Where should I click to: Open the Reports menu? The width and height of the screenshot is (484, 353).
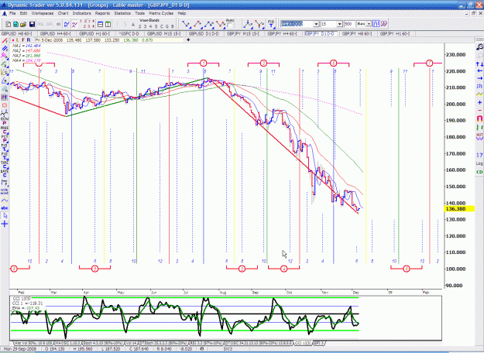[x=102, y=13]
